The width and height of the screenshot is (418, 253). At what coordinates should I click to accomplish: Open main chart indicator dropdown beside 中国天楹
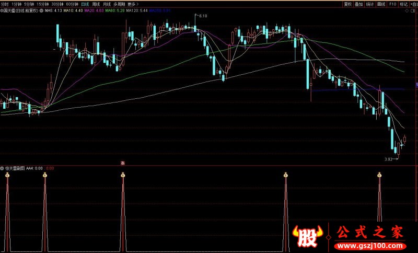41,11
